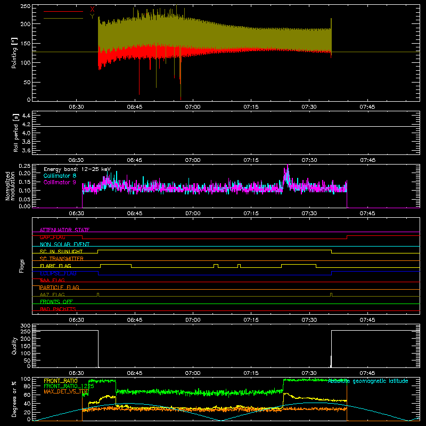This screenshot has width=426, height=426.
Task: Click the red BAD_PACKETS label
Action: tap(58, 309)
